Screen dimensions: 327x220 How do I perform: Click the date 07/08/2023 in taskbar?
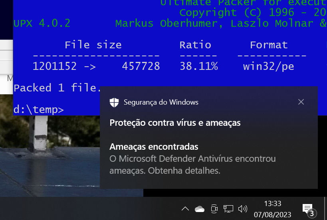click(272, 214)
